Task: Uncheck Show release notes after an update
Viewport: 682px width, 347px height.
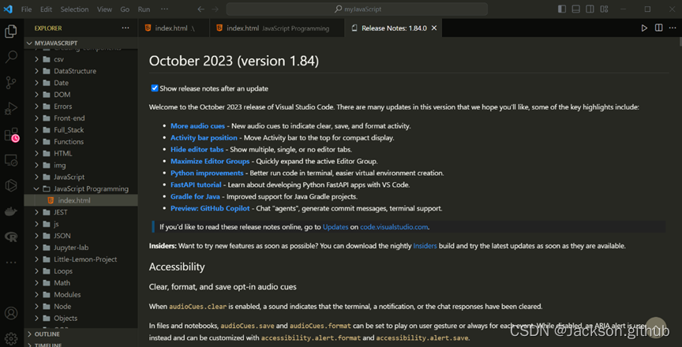Action: coord(155,88)
